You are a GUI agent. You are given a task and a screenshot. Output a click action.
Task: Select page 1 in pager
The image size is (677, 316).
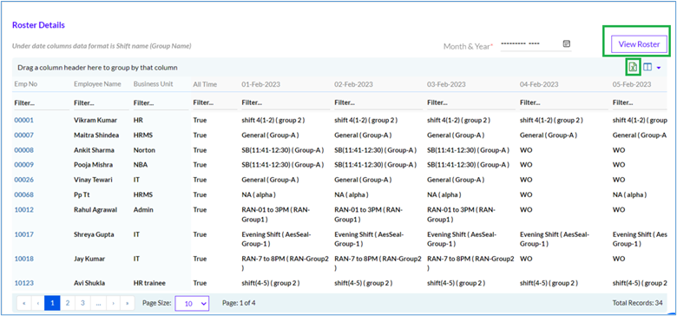click(x=53, y=303)
